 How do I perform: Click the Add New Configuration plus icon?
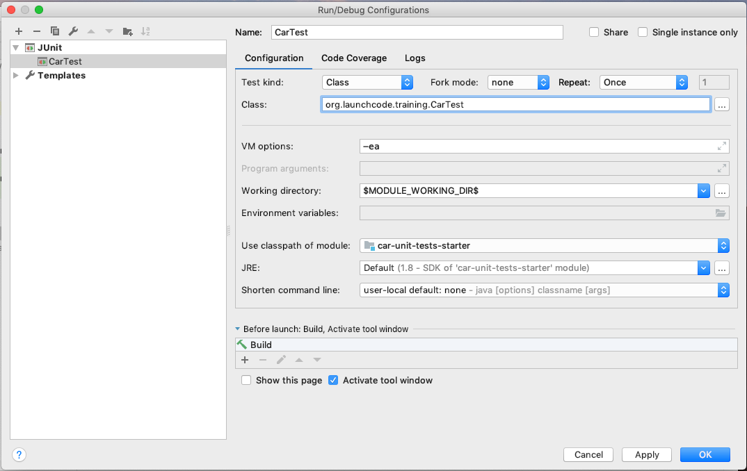coord(19,31)
